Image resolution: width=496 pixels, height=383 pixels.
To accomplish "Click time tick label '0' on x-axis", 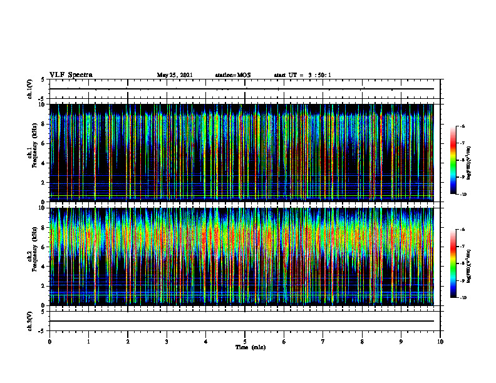I will tap(49, 342).
